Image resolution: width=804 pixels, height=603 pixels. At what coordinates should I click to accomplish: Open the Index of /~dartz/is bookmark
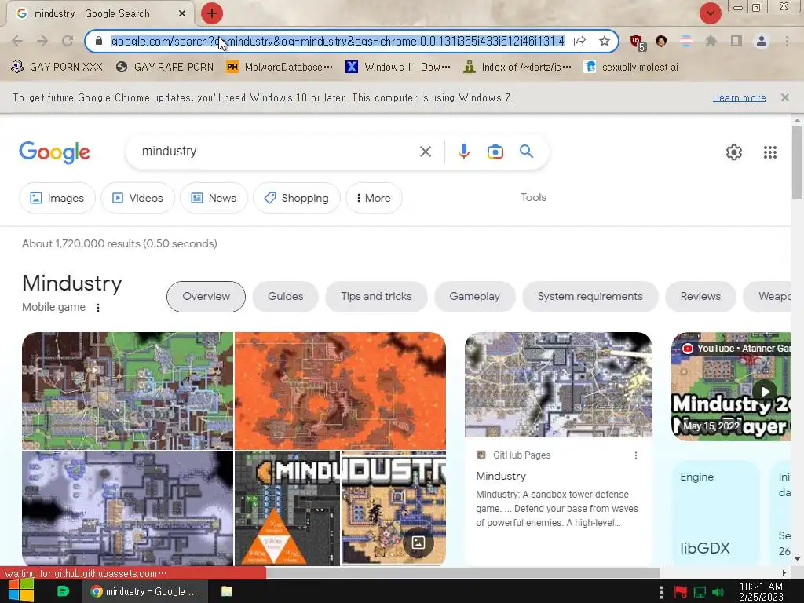pos(517,68)
